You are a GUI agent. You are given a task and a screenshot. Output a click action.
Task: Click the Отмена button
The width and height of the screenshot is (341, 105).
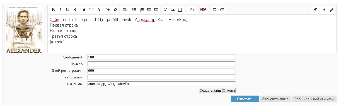(x=229, y=90)
